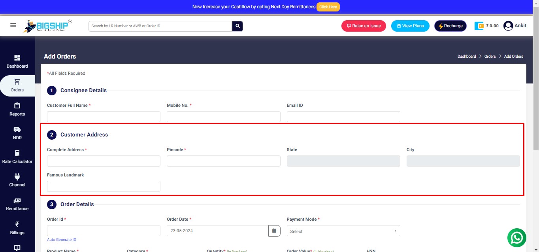Open the Order Date calendar picker

(274, 230)
